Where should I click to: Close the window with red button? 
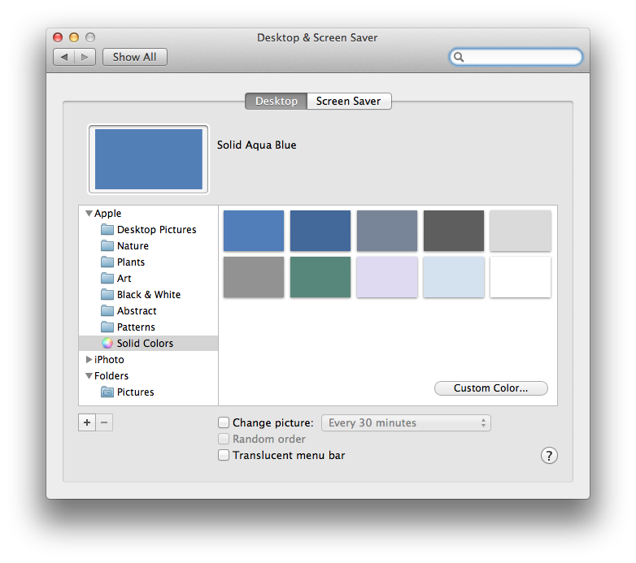click(x=58, y=37)
